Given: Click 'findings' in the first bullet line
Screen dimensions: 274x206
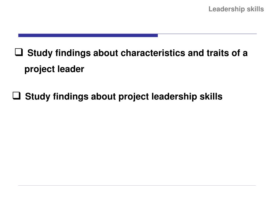Looking at the screenshot, I should [73, 53].
